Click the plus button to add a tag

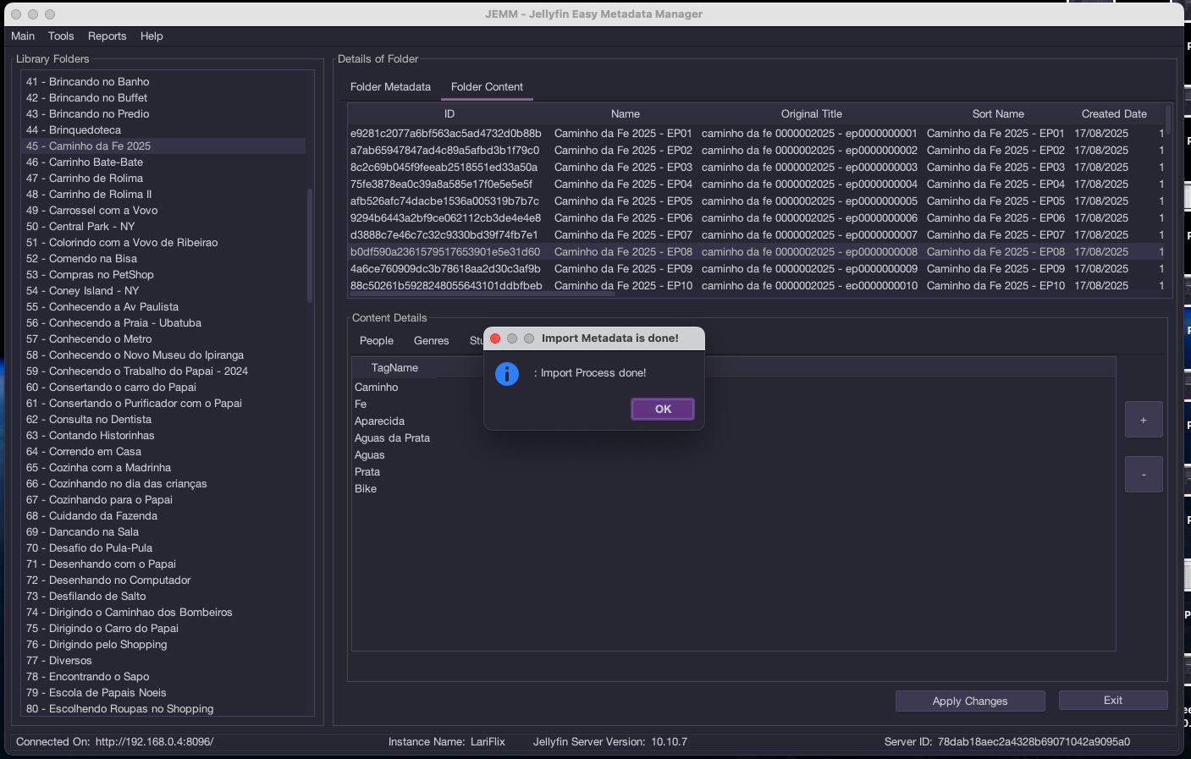click(x=1143, y=420)
